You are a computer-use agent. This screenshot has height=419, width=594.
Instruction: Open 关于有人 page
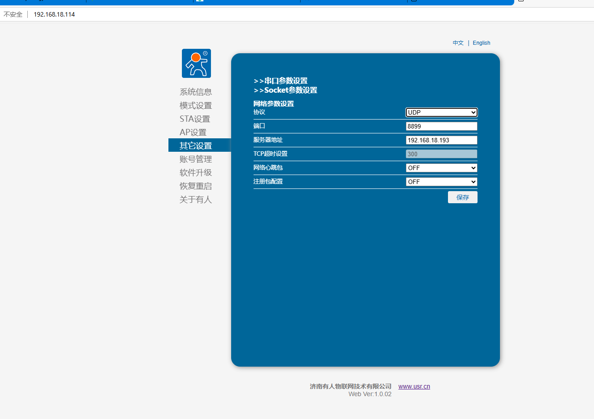pyautogui.click(x=195, y=199)
